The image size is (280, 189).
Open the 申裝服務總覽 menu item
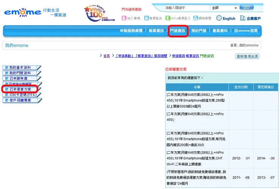coord(131,31)
